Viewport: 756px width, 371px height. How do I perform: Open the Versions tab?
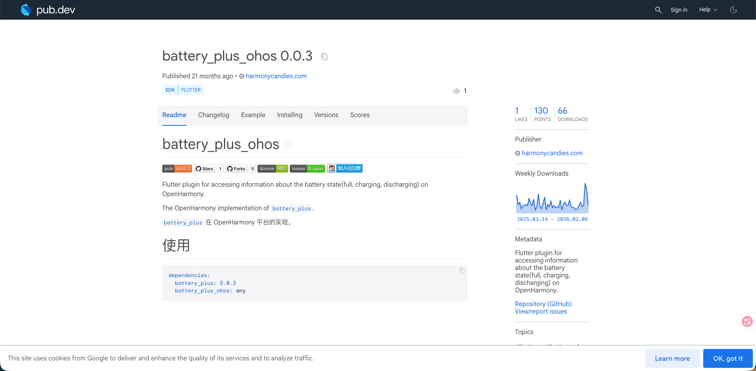tap(326, 115)
